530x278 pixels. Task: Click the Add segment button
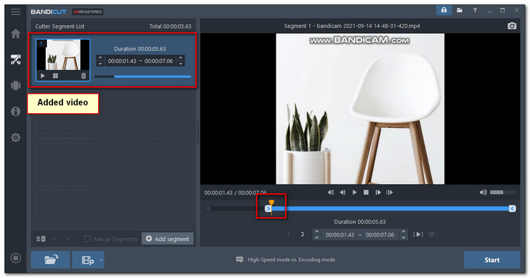pyautogui.click(x=168, y=239)
